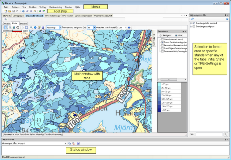Click the search magnifier icon in map toolbar

pyautogui.click(x=31, y=27)
